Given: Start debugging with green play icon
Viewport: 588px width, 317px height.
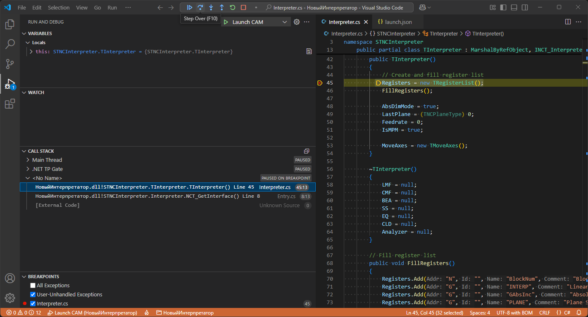Looking at the screenshot, I should point(226,22).
